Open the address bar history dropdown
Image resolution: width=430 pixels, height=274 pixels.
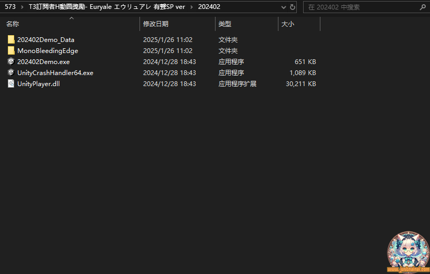click(284, 7)
